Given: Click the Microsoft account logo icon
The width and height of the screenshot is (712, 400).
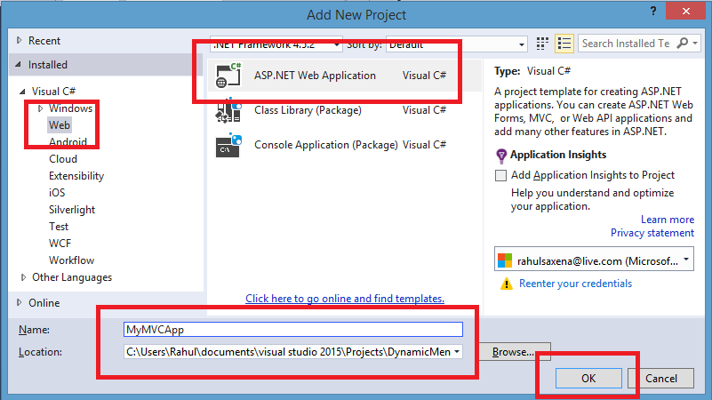Looking at the screenshot, I should tap(505, 260).
